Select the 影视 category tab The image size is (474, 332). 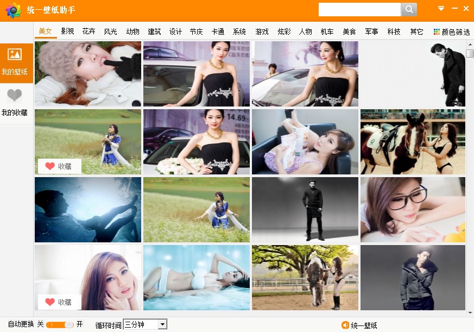(67, 32)
